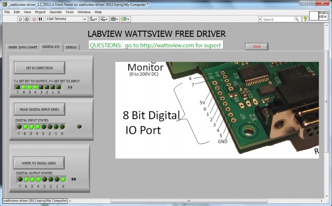Click the 8 Bit Digital IO Port board image
332x206 pixels.
pos(217,110)
